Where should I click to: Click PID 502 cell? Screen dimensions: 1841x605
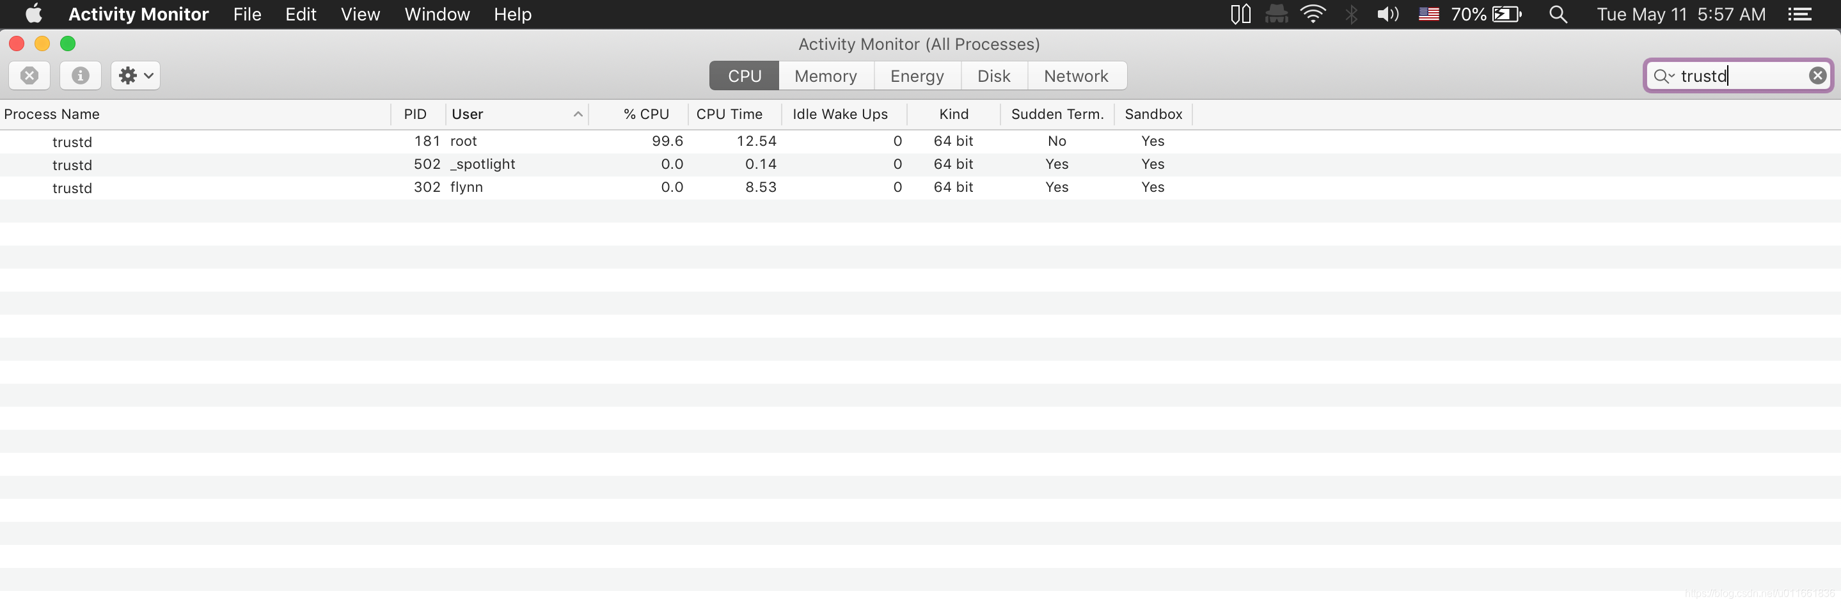427,164
